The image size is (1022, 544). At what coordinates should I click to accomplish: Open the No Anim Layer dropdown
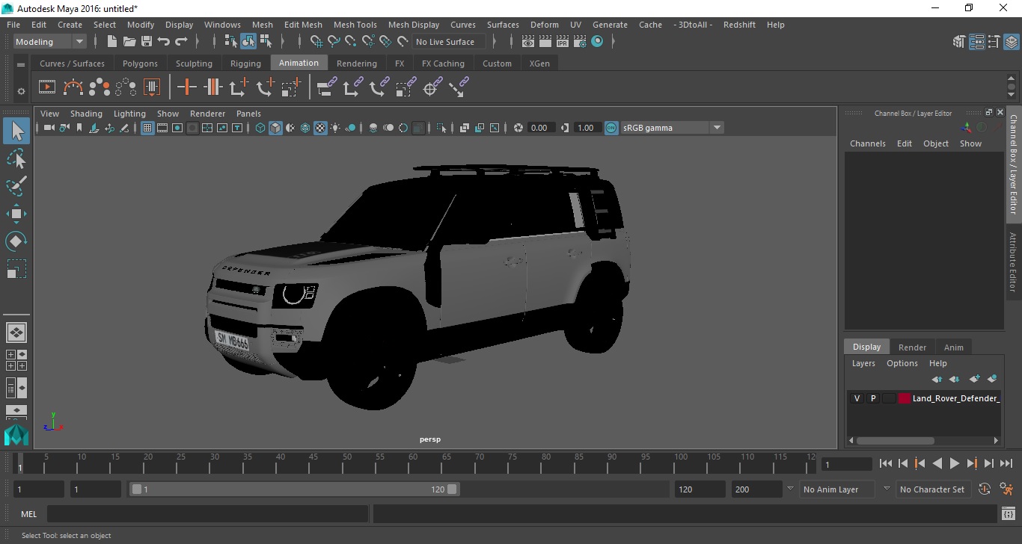tap(836, 489)
